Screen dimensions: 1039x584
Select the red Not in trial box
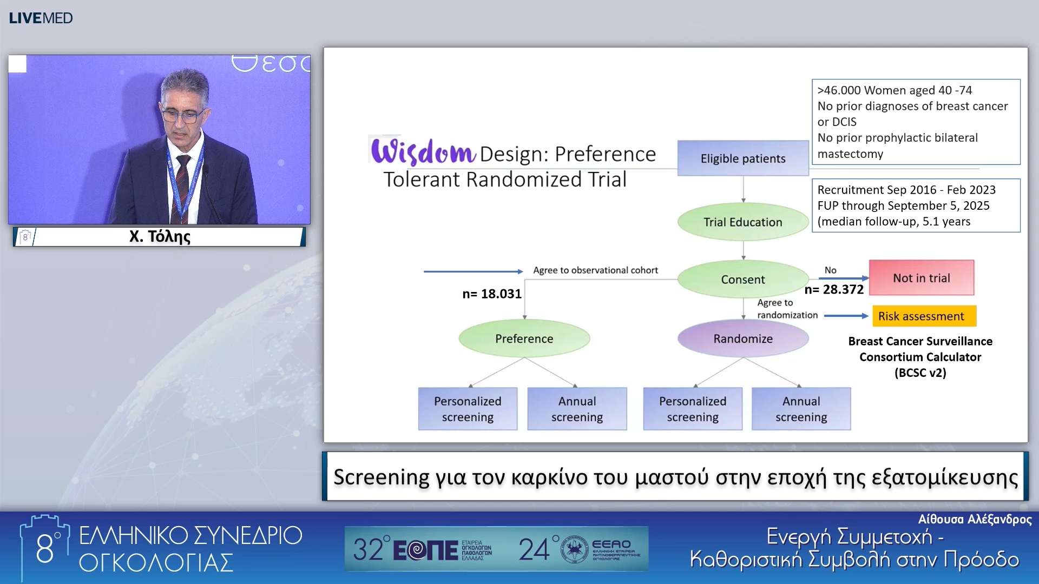[x=922, y=278]
